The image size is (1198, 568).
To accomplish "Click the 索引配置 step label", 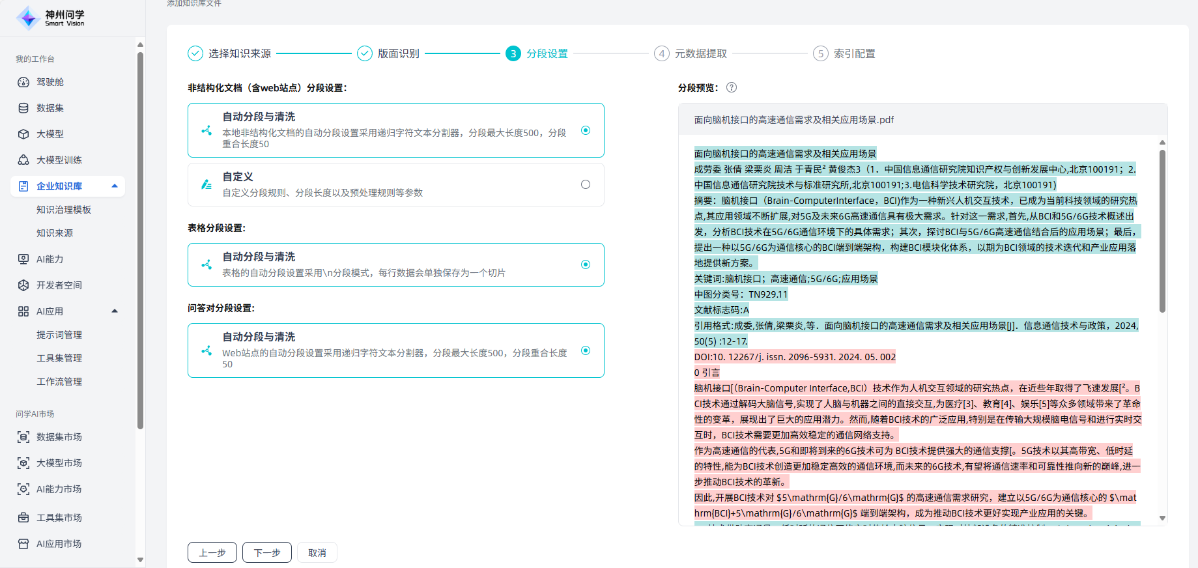I will (x=855, y=53).
